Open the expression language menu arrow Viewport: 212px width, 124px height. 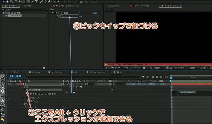point(74,93)
